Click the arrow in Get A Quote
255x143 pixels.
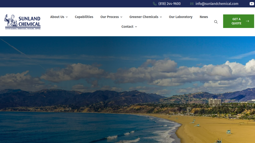(247, 21)
